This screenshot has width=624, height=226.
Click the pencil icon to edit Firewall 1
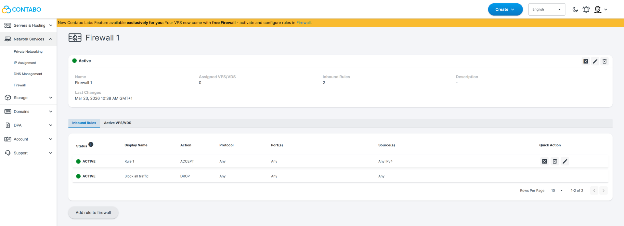click(595, 61)
